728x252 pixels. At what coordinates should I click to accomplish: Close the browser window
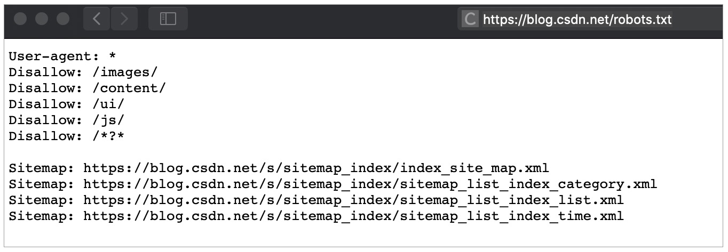tap(21, 19)
